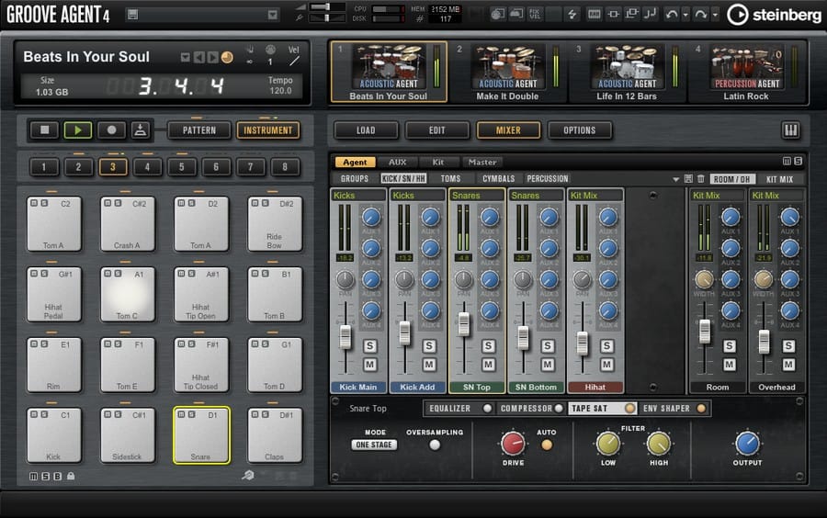Show the CYMBALS mixer channels
827x518 pixels.
[x=498, y=179]
